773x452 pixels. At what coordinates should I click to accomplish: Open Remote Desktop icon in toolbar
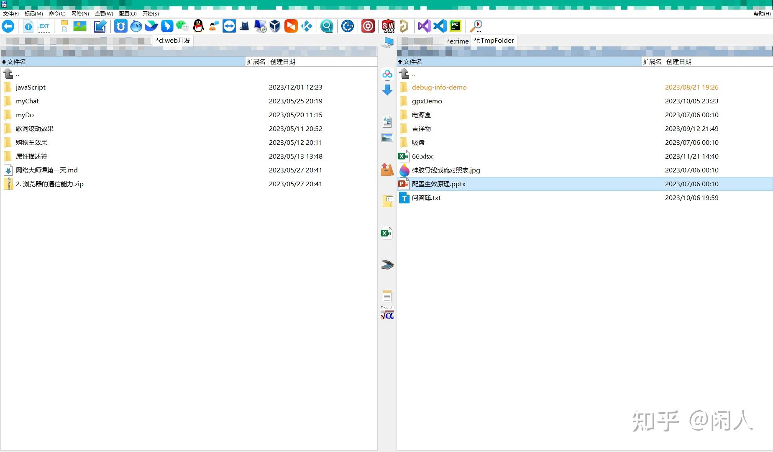coord(260,26)
